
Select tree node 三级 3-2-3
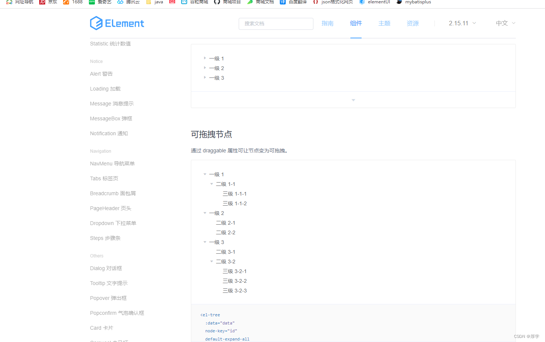(x=235, y=291)
